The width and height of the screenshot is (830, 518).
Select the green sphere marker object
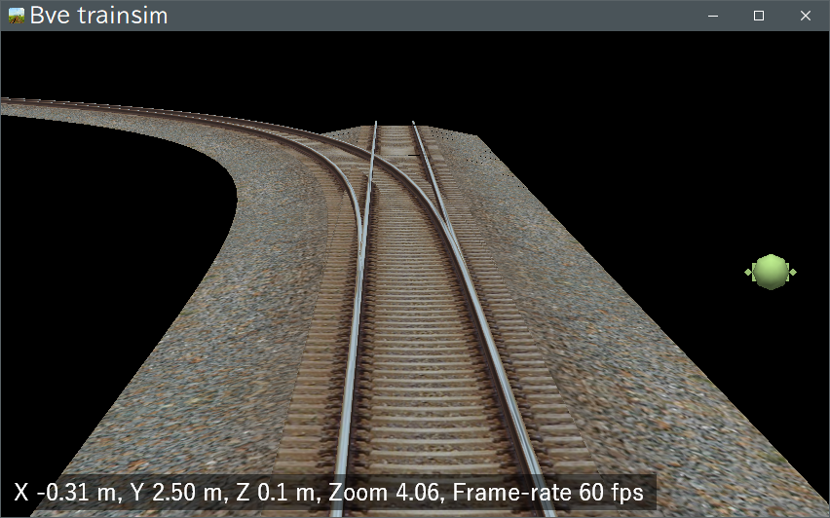(x=771, y=272)
